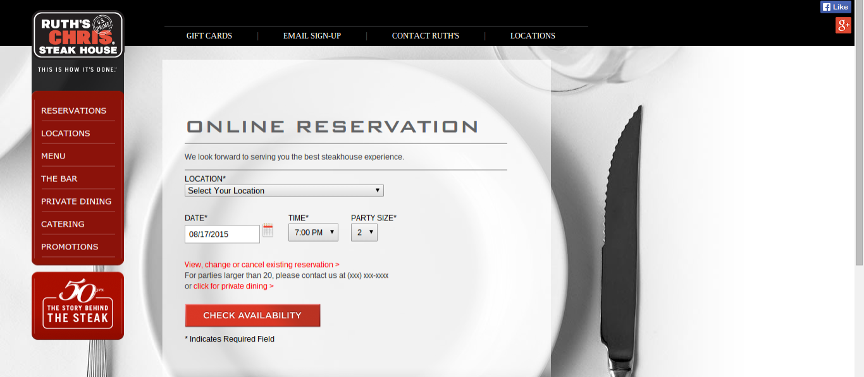Click the page vertical scrollbar
The width and height of the screenshot is (864, 377).
point(859,133)
